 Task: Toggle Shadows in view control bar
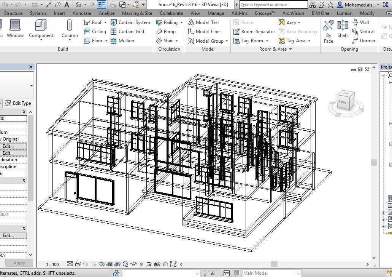(94, 264)
